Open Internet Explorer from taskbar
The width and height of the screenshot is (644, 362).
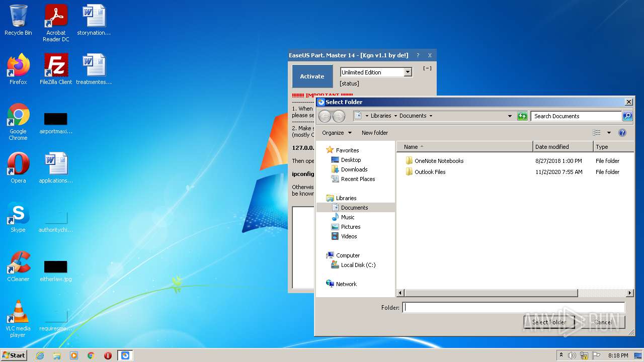coord(40,355)
